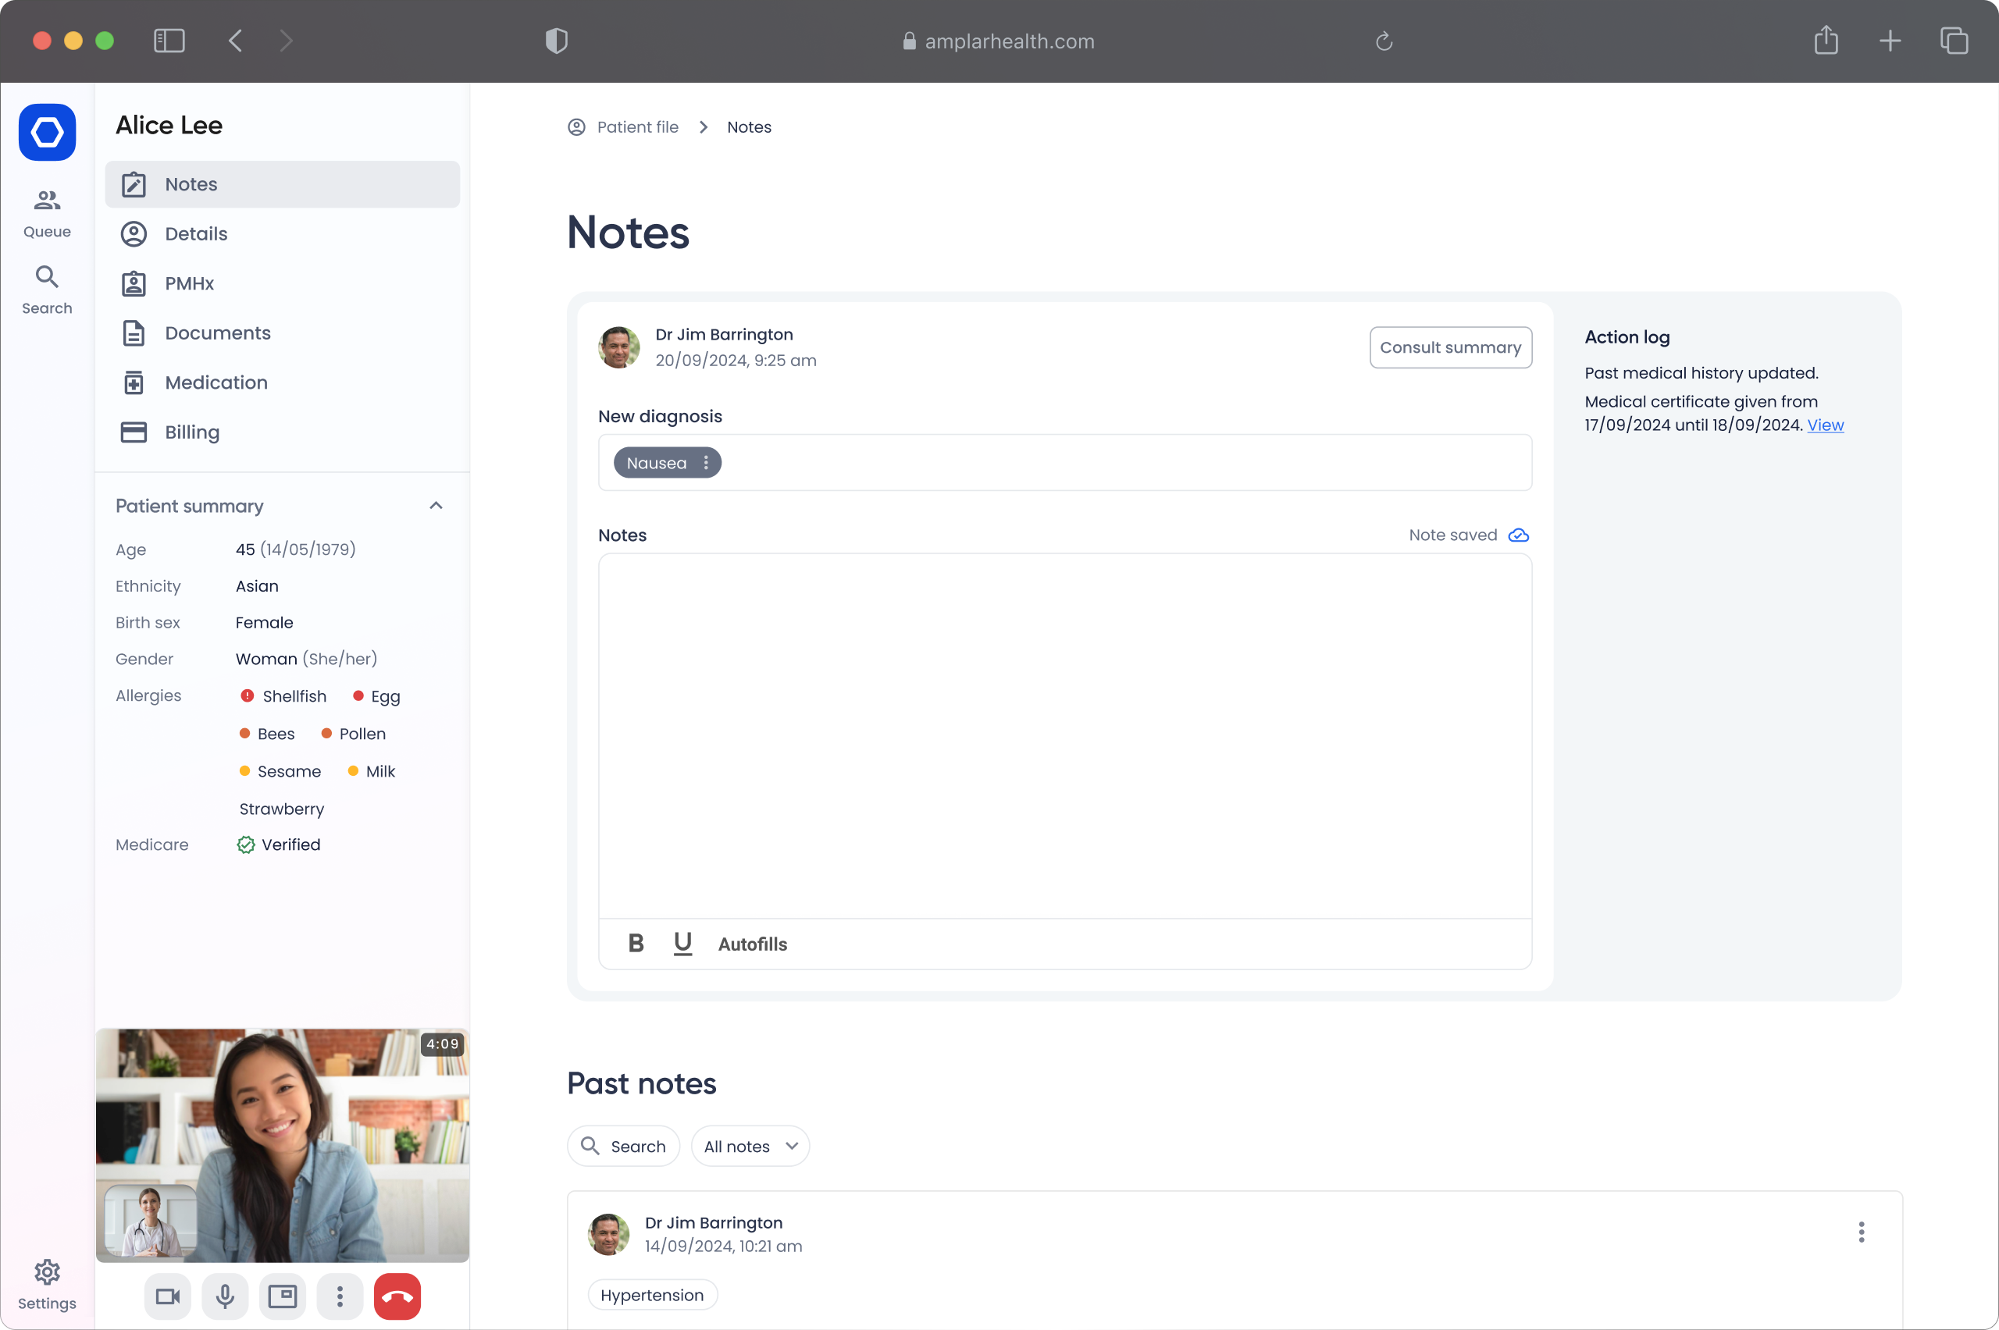Viewport: 1999px width, 1330px height.
Task: Open the patient Queue
Action: tap(47, 212)
